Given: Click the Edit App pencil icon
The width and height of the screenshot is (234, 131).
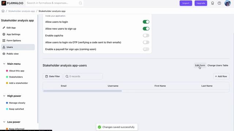Looking at the screenshot, I should [4, 28].
